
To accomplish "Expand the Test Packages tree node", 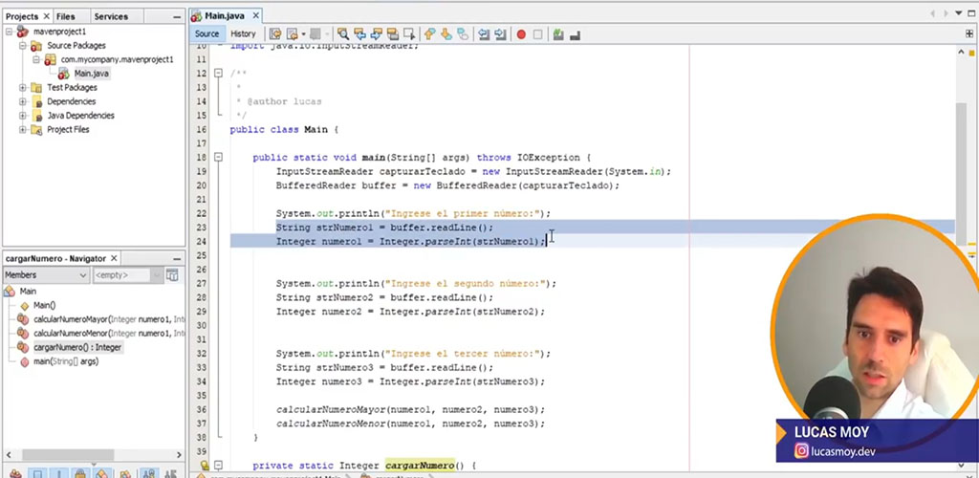I will tap(24, 88).
